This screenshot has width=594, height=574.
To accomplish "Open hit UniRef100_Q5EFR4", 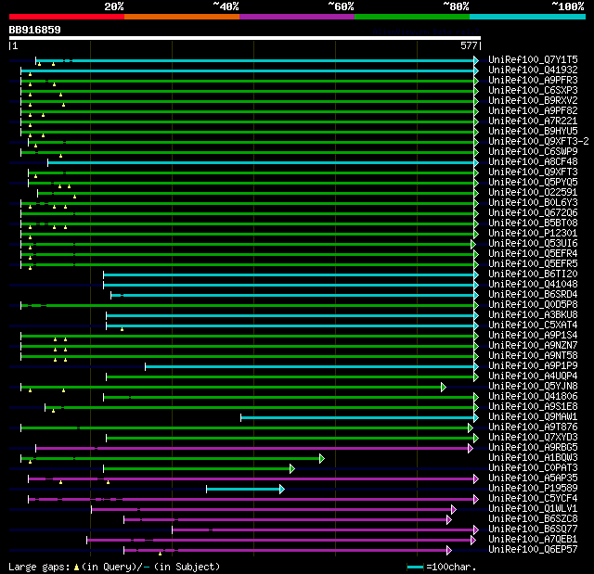I will (533, 254).
